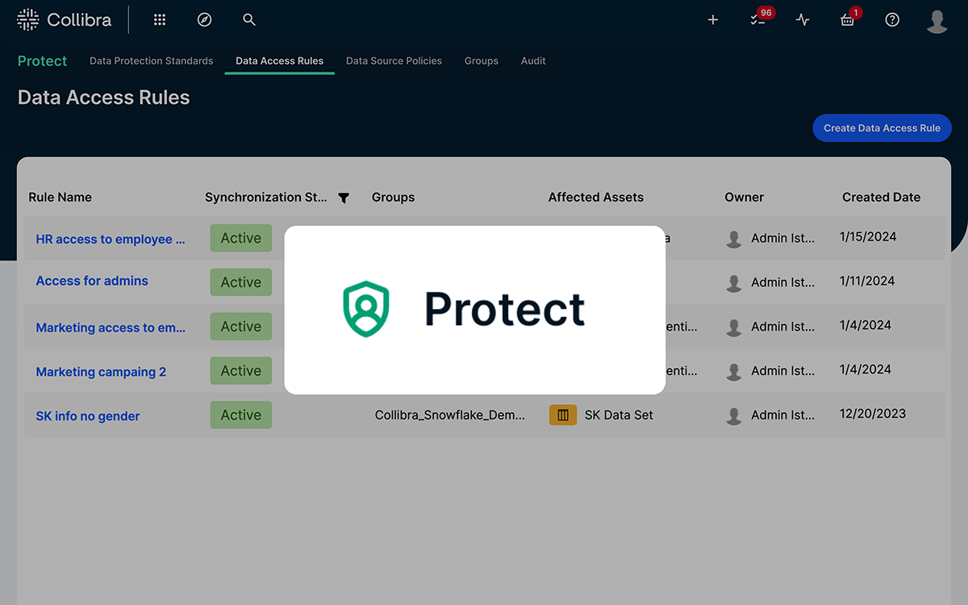Open the Collibra apps grid menu

159,19
